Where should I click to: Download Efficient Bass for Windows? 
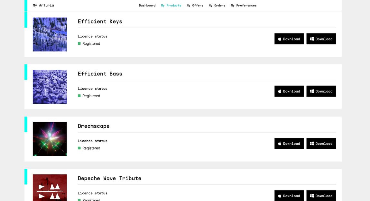tap(321, 91)
